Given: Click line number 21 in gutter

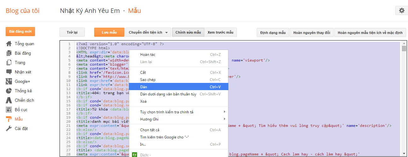Looking at the screenshot, I should pyautogui.click(x=69, y=126).
